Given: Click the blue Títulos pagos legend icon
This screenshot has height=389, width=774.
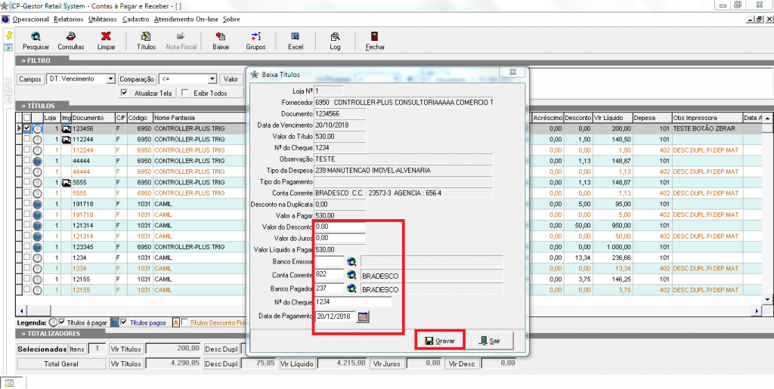Looking at the screenshot, I should click(114, 323).
